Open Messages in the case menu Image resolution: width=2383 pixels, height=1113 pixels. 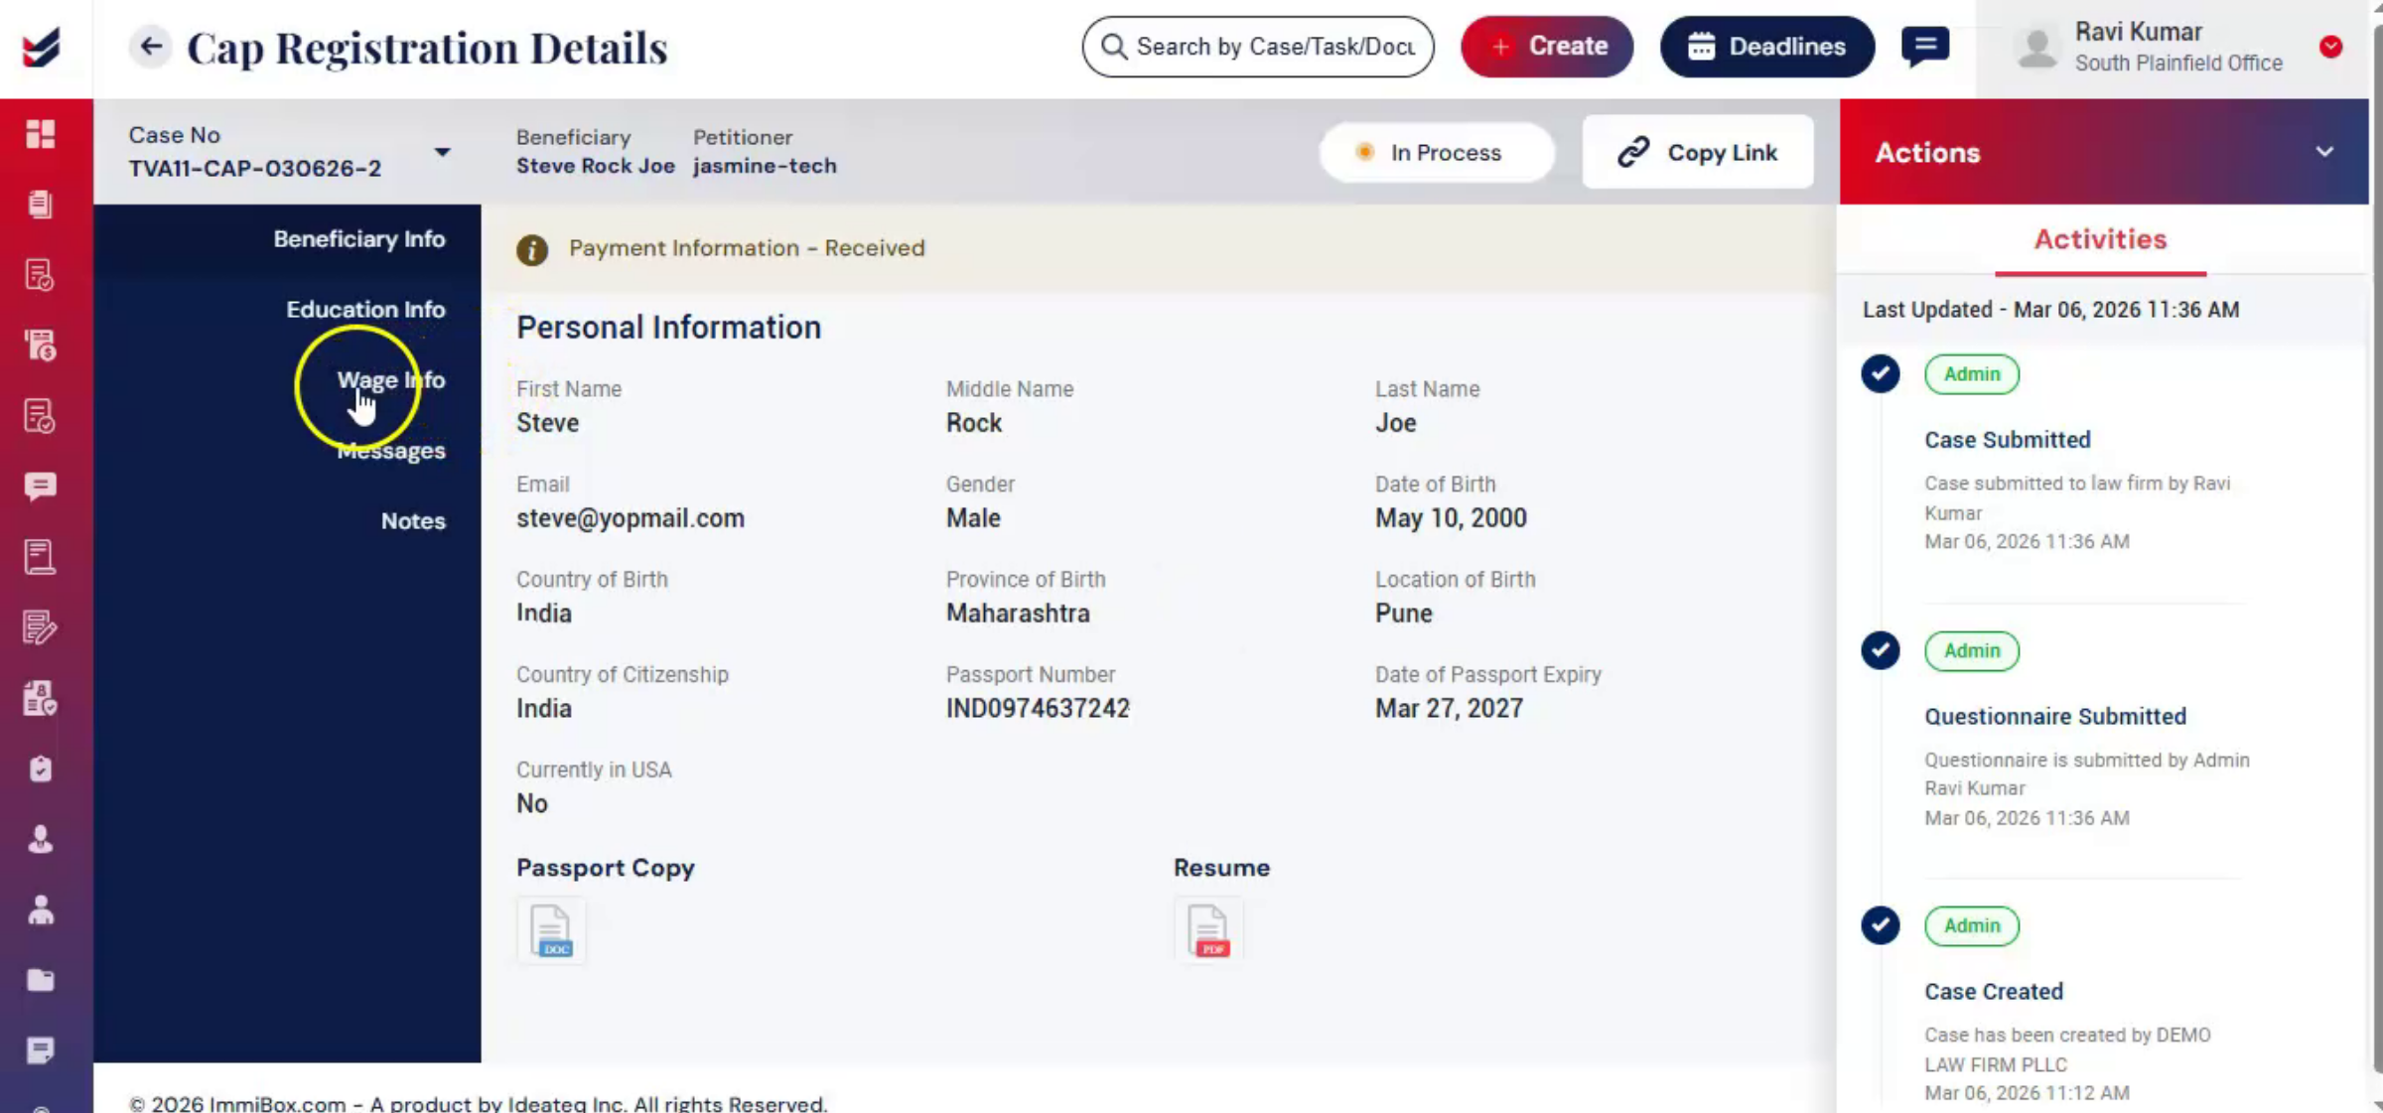point(390,451)
